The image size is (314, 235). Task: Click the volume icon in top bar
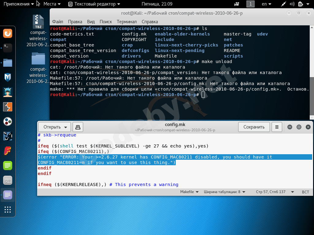pyautogui.click(x=292, y=4)
